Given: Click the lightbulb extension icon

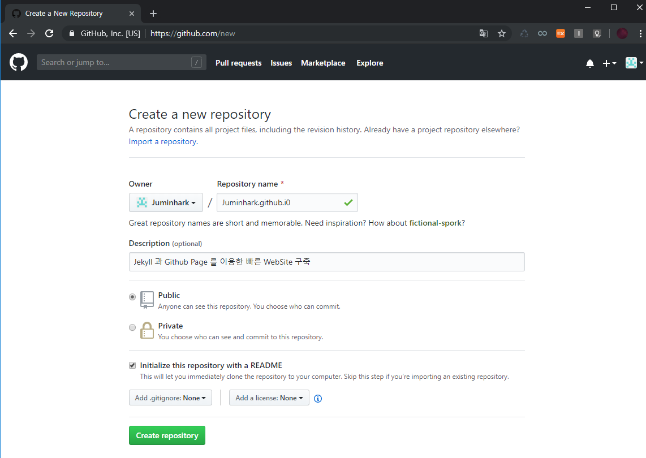Looking at the screenshot, I should (x=597, y=33).
